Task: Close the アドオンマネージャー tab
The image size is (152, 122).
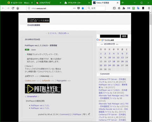Action: 89,3
